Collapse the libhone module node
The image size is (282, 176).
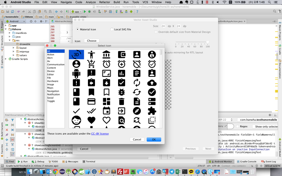[x=6, y=29]
